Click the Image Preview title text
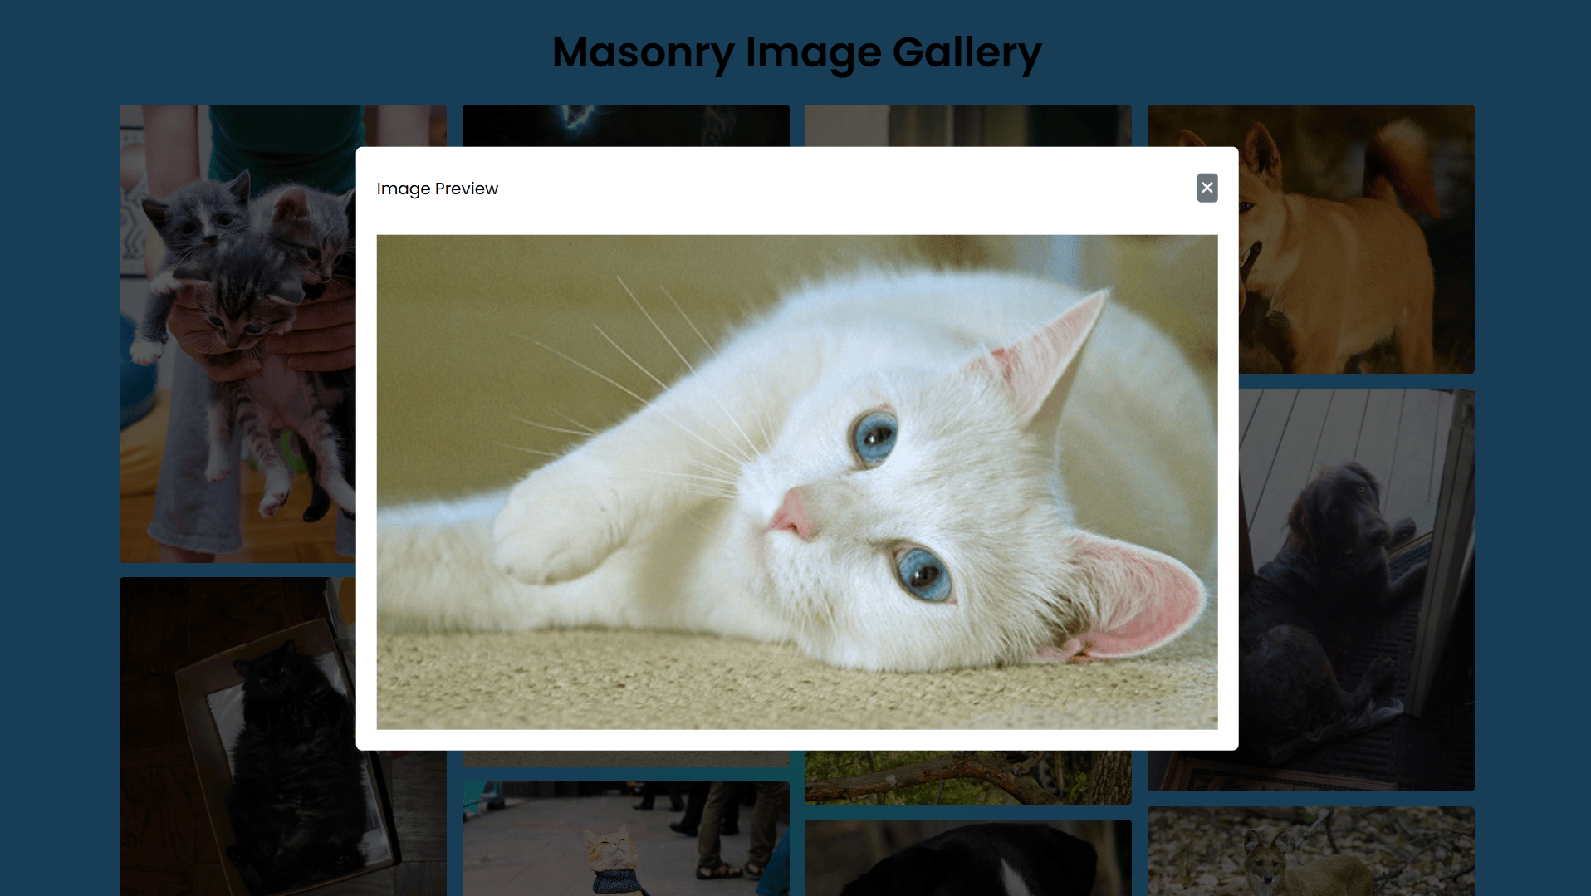The height and width of the screenshot is (896, 1591). tap(437, 189)
